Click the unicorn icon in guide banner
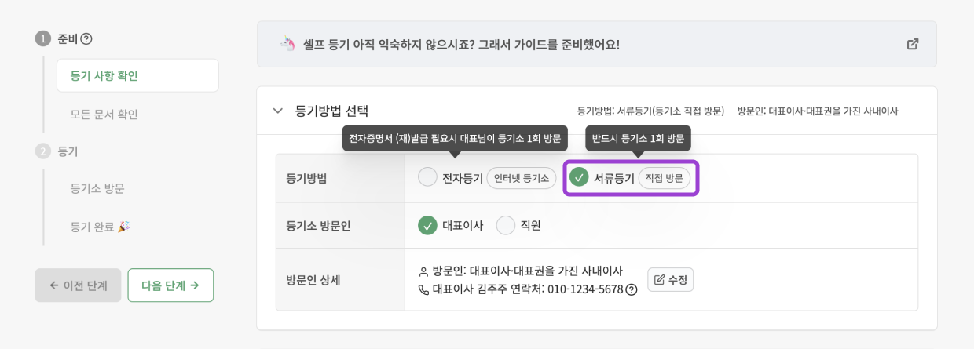Image resolution: width=974 pixels, height=349 pixels. (x=287, y=44)
